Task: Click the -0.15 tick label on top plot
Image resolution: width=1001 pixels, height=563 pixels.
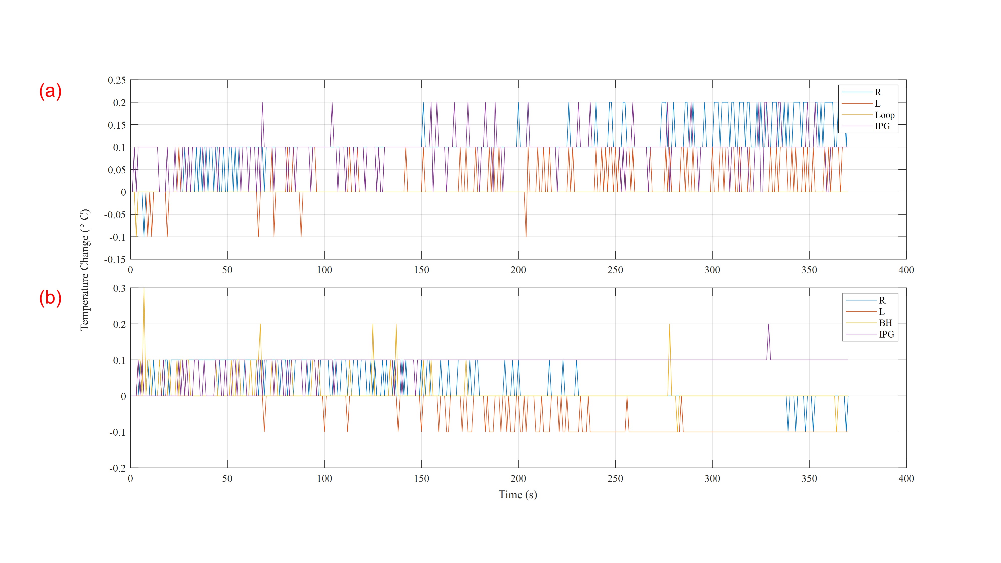Action: (x=115, y=259)
